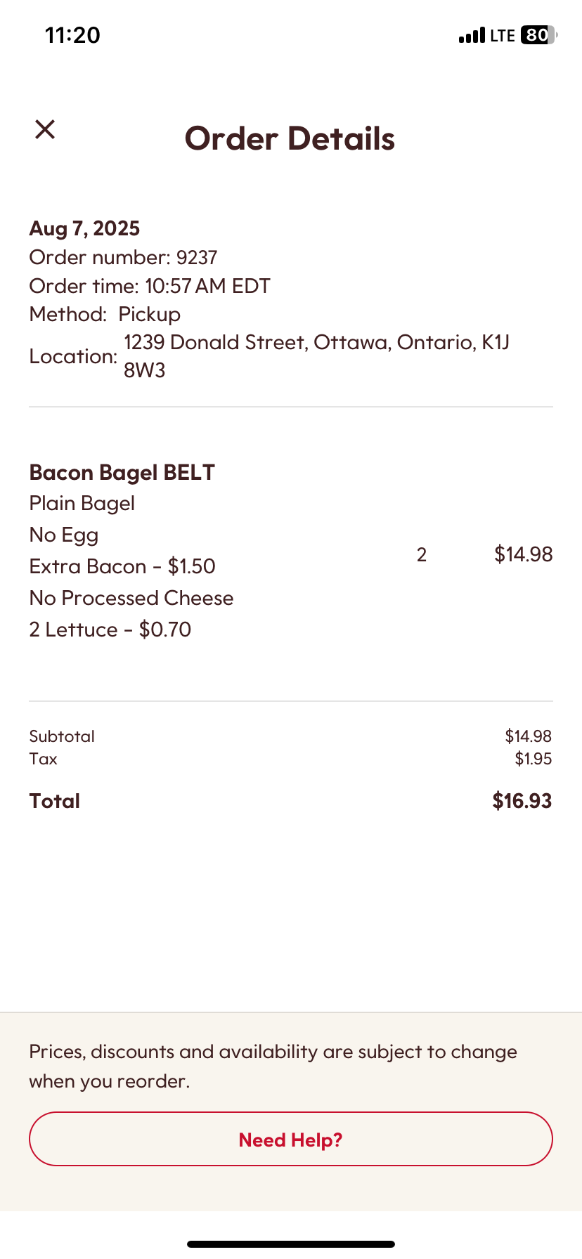Tap the home indicator bar at bottom
This screenshot has height=1259, width=582.
(291, 1244)
